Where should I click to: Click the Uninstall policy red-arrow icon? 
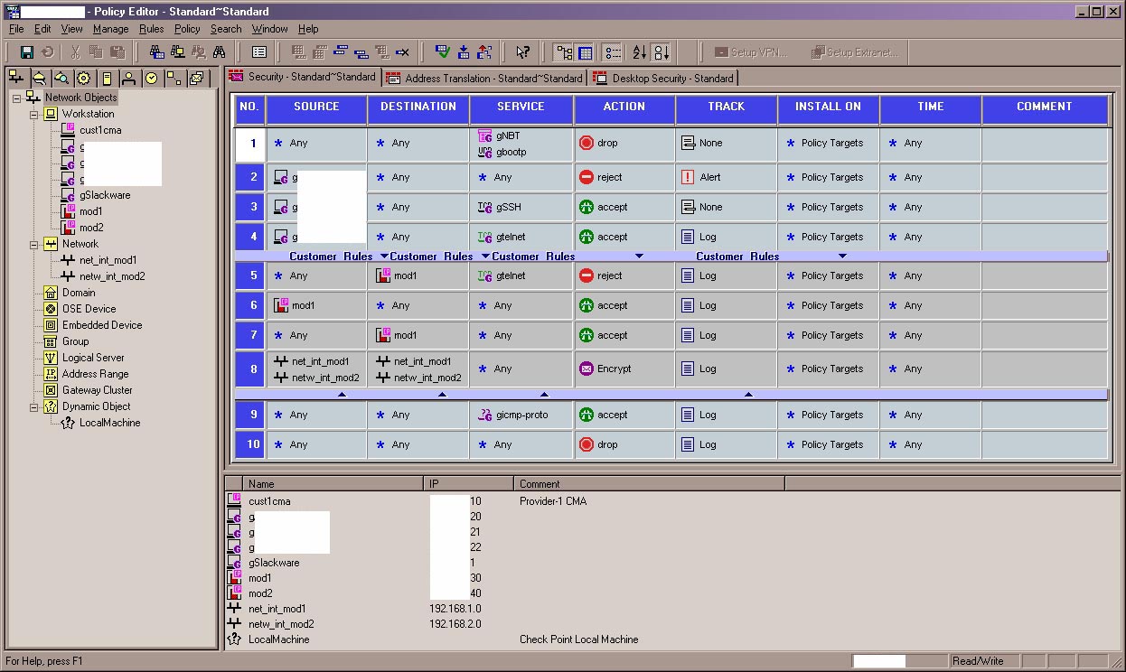483,52
